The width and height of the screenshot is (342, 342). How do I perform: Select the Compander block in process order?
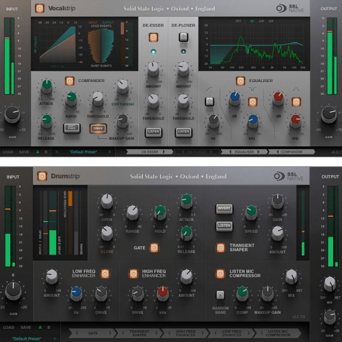click(291, 152)
